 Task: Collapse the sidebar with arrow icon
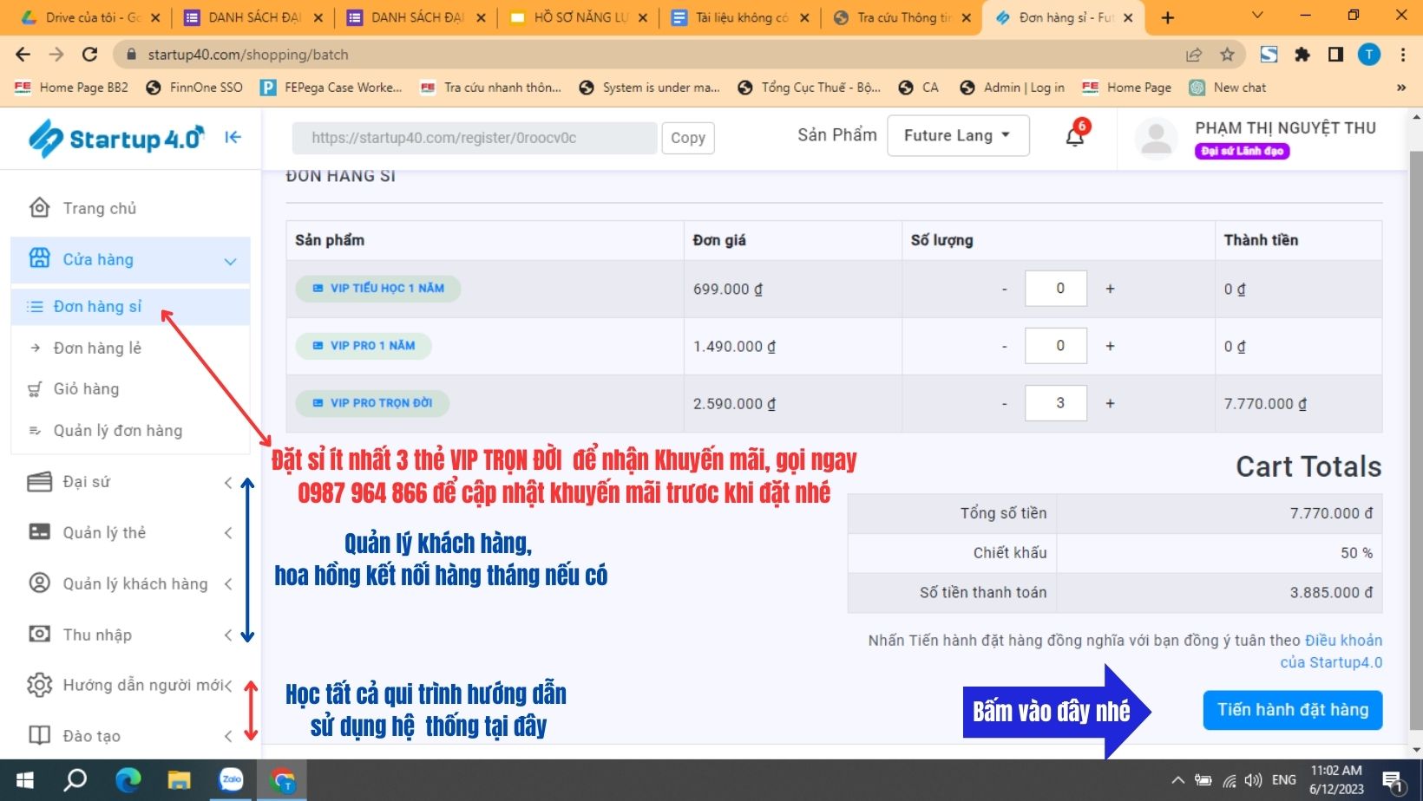coord(233,137)
